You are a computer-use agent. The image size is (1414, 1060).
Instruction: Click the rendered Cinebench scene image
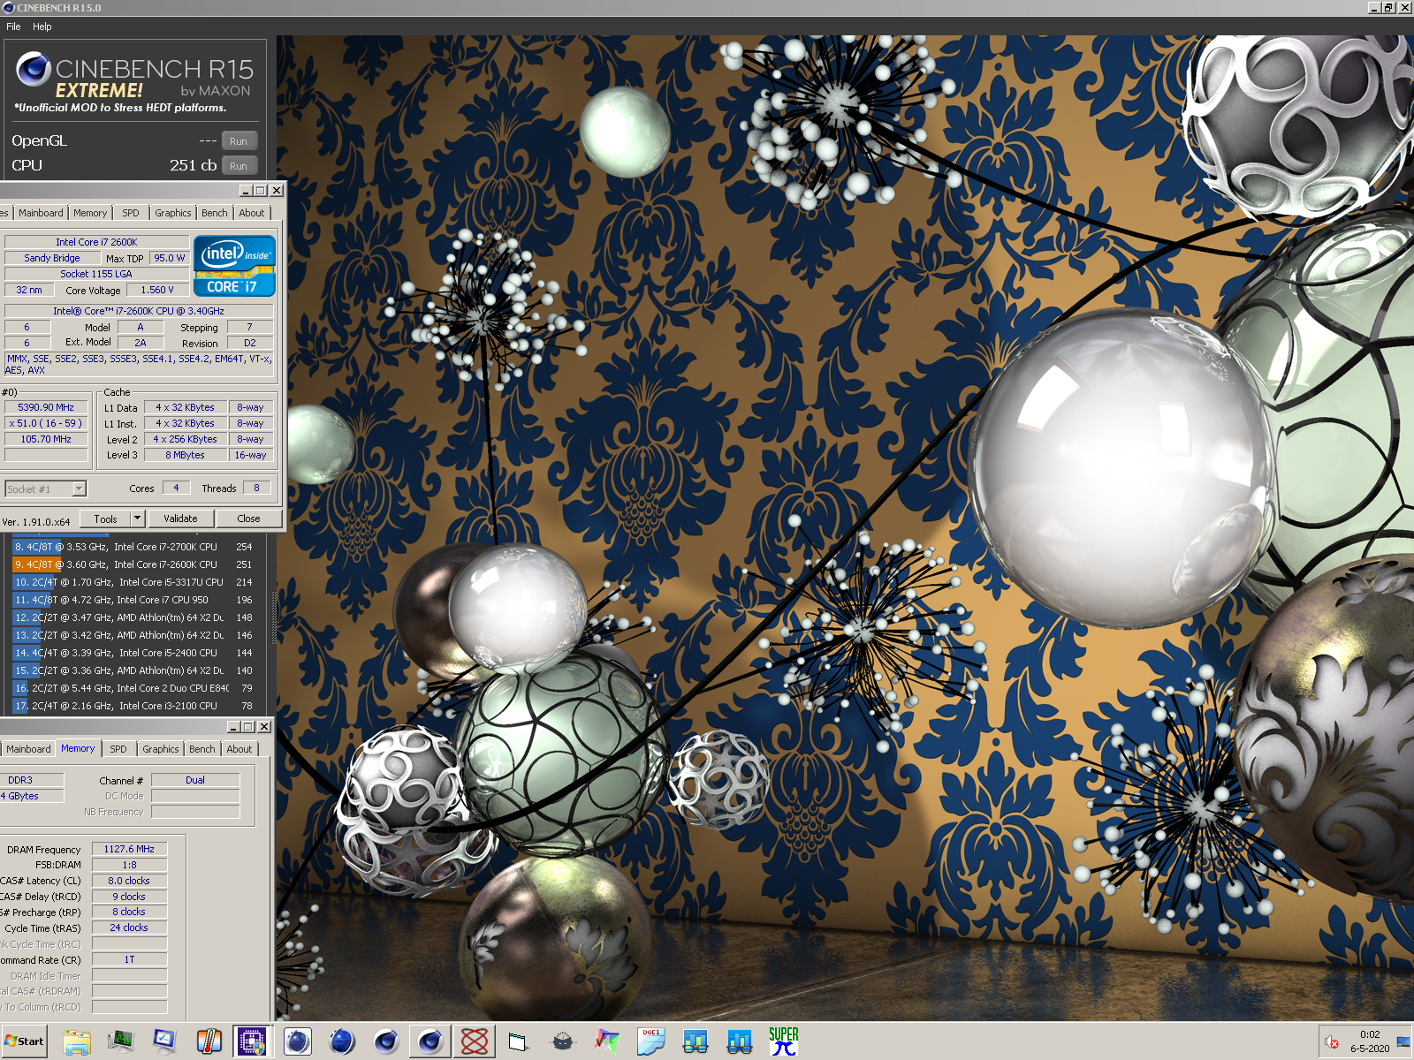click(x=844, y=528)
